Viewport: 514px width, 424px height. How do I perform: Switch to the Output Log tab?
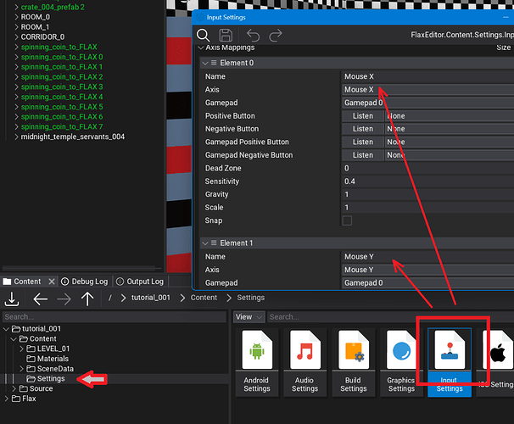[139, 282]
